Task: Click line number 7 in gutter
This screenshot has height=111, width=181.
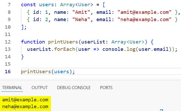Action: (9, 5)
